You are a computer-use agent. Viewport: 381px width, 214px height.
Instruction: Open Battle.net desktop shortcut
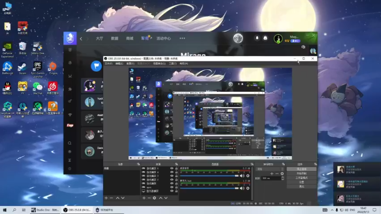click(x=7, y=68)
